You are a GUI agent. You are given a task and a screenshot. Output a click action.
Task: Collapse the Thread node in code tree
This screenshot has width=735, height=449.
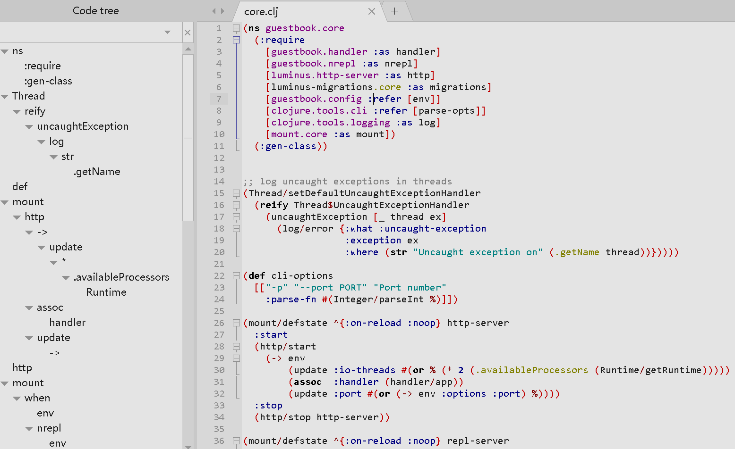click(x=5, y=97)
